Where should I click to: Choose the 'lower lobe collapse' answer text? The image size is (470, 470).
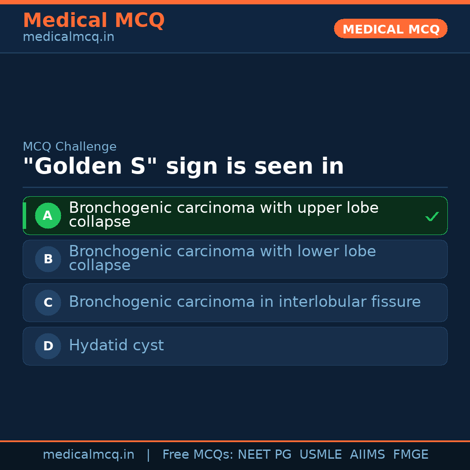click(222, 258)
